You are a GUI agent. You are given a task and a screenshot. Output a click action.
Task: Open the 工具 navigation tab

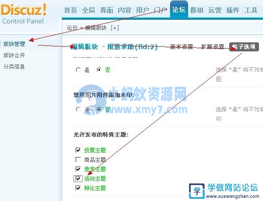251,10
